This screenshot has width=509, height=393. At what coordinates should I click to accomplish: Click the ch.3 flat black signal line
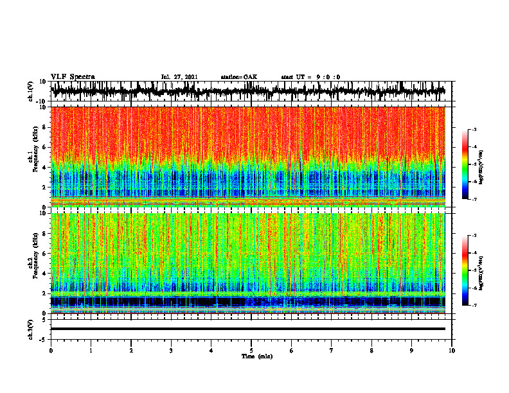pyautogui.click(x=248, y=329)
